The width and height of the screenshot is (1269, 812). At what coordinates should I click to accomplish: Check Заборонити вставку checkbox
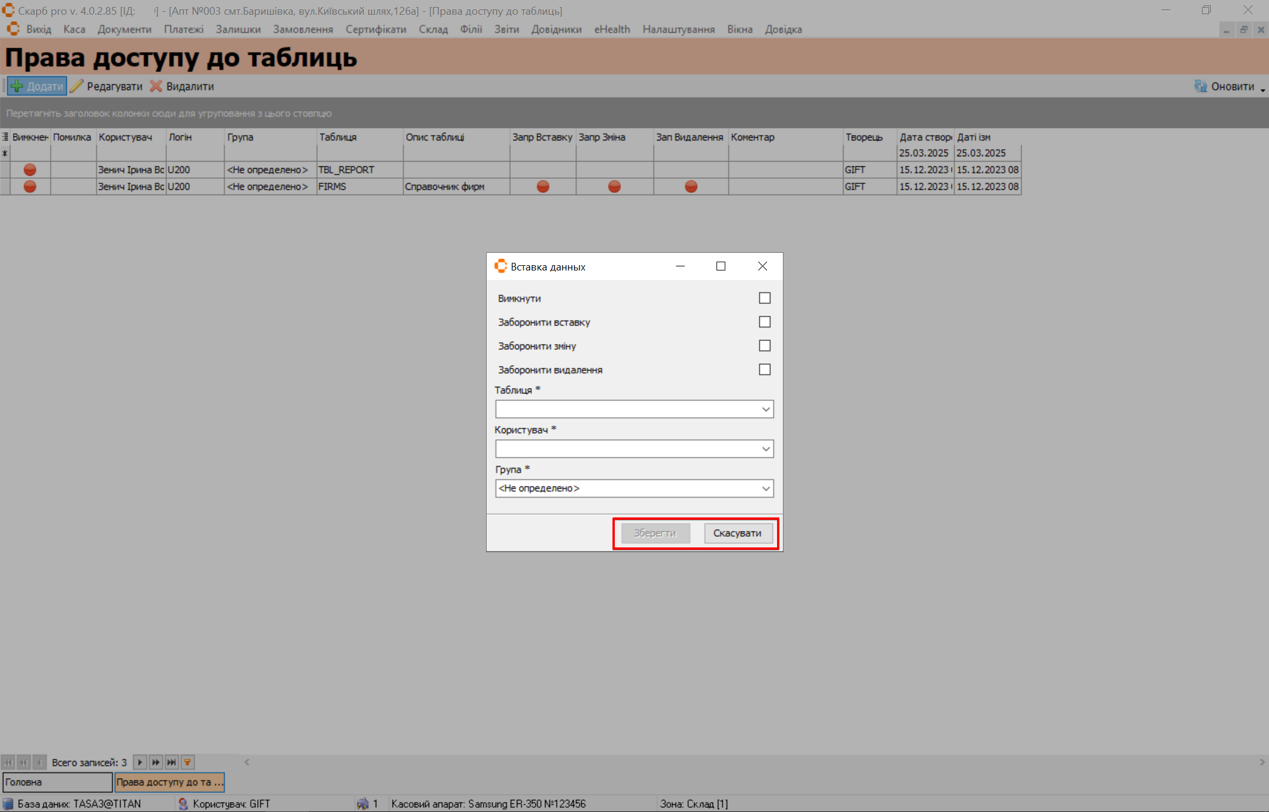click(764, 322)
